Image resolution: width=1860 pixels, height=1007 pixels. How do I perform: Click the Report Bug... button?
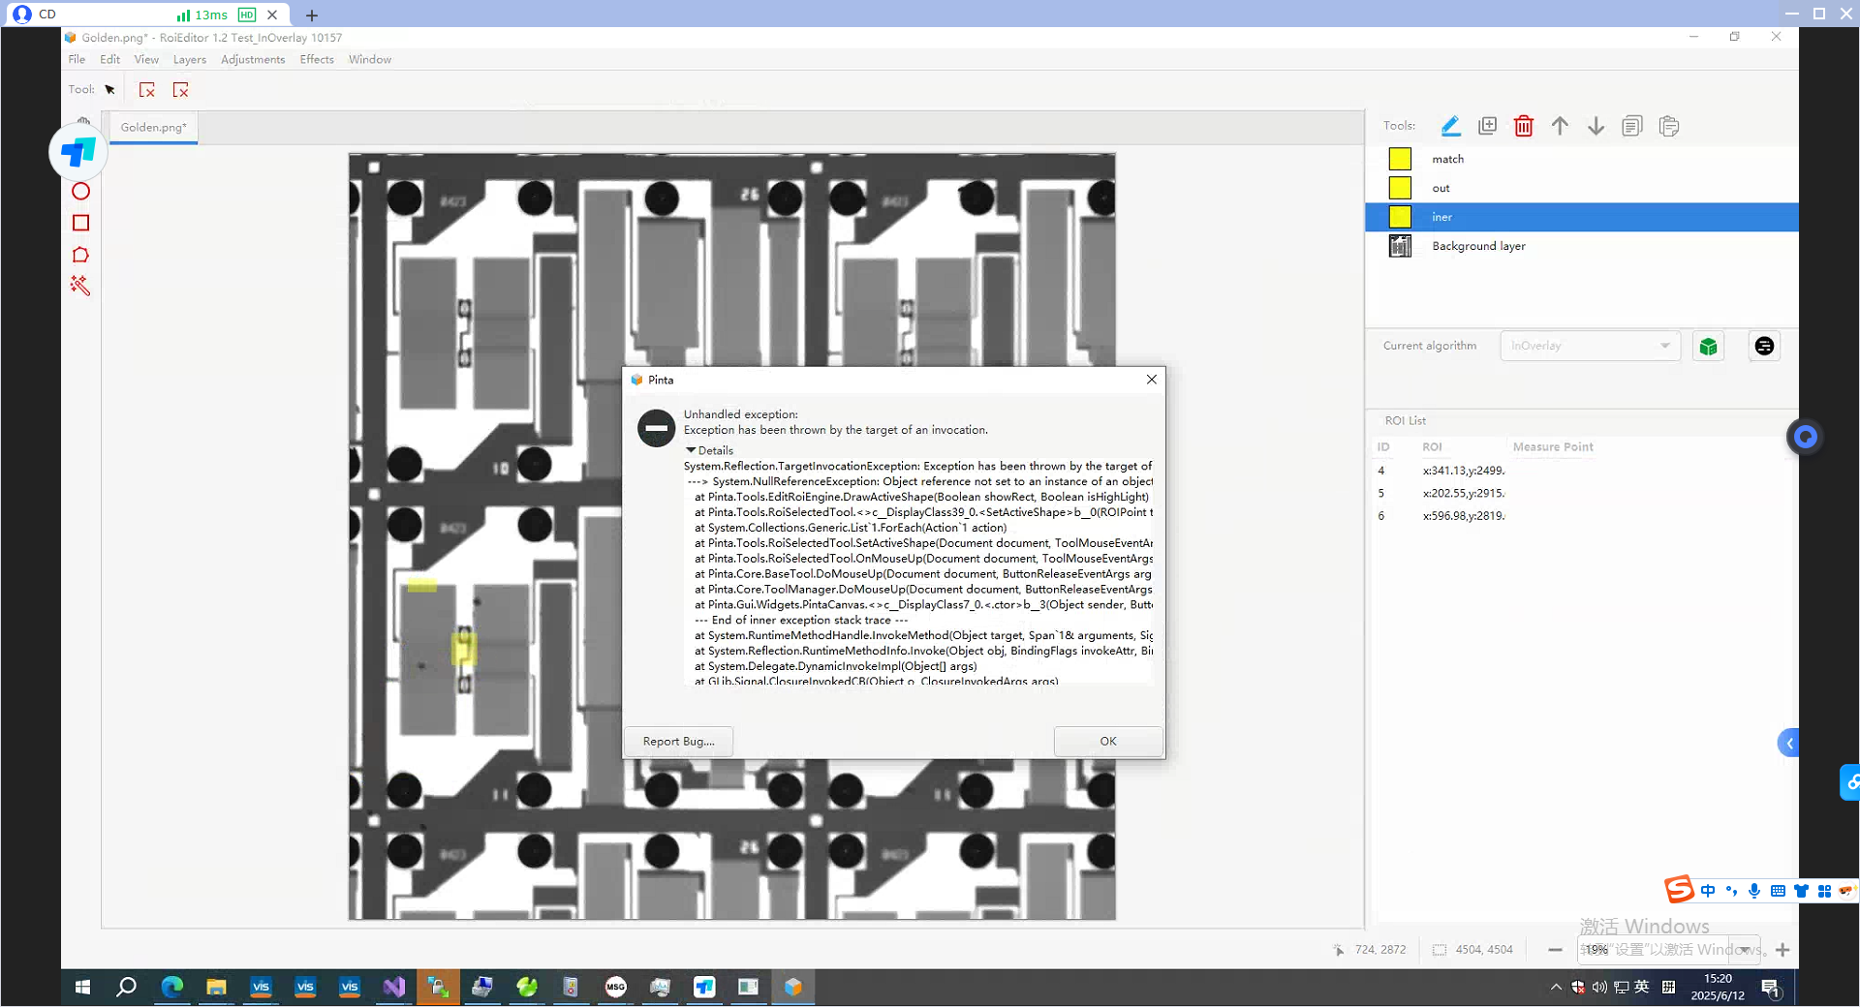coord(678,742)
